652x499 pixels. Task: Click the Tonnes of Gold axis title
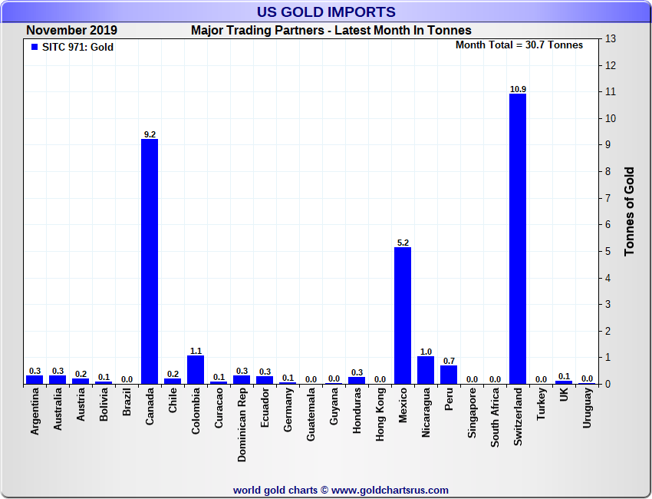[629, 211]
